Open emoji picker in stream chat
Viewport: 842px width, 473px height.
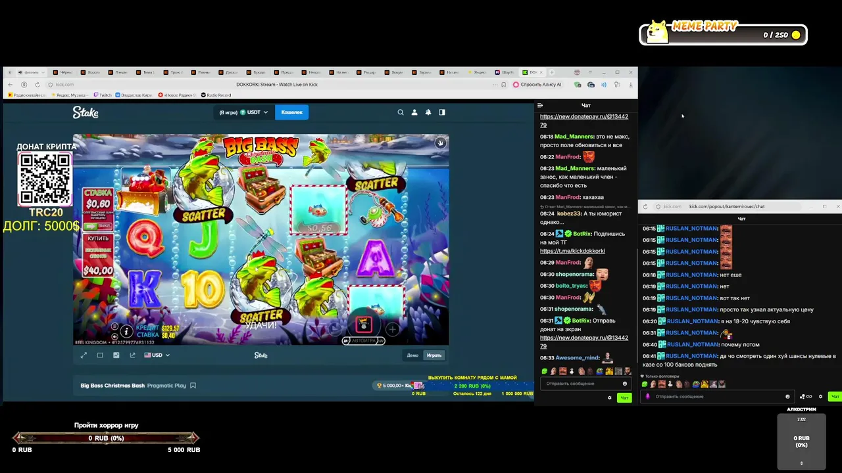coord(625,384)
